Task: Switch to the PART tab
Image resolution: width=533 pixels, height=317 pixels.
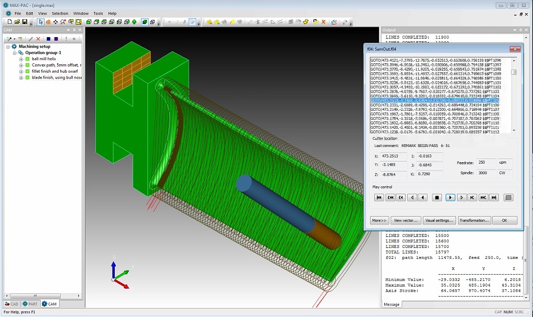Action: (29, 304)
